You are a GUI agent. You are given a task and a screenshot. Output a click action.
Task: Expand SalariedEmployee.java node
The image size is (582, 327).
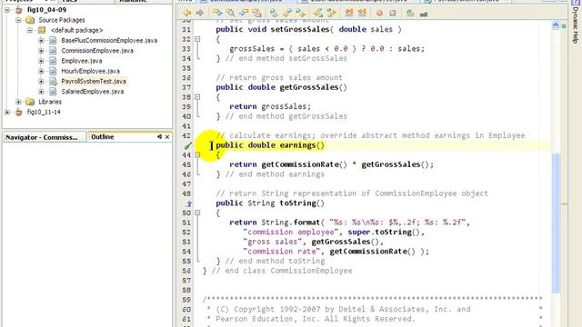click(41, 91)
